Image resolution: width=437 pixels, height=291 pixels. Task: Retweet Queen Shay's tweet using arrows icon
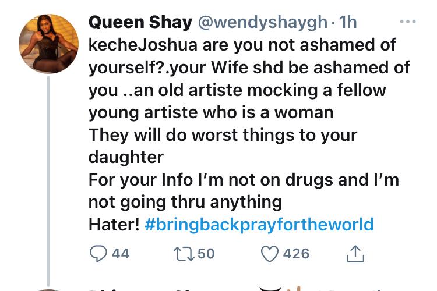[184, 254]
